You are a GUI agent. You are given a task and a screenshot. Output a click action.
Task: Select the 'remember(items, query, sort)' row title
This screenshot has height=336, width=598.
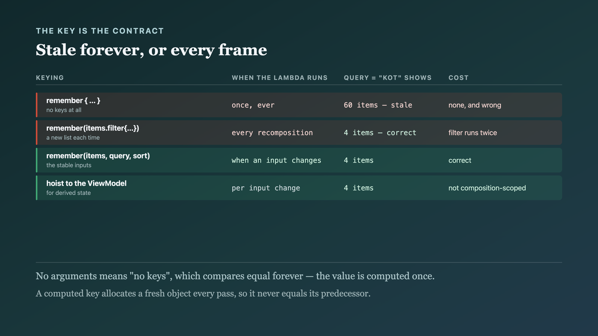pos(98,156)
